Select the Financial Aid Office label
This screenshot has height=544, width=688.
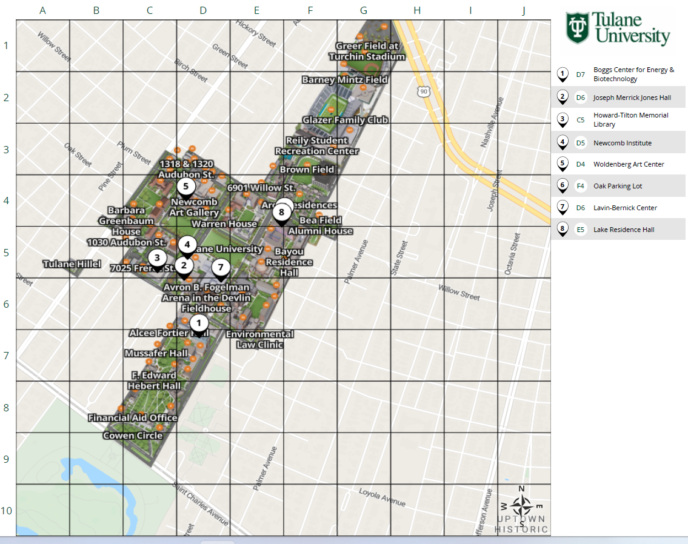coord(133,418)
